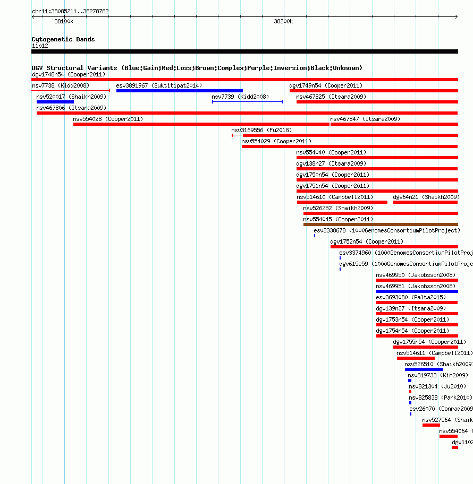
Task: Select the dgv64n21 (Shaikh2009) label
Action: point(426,196)
